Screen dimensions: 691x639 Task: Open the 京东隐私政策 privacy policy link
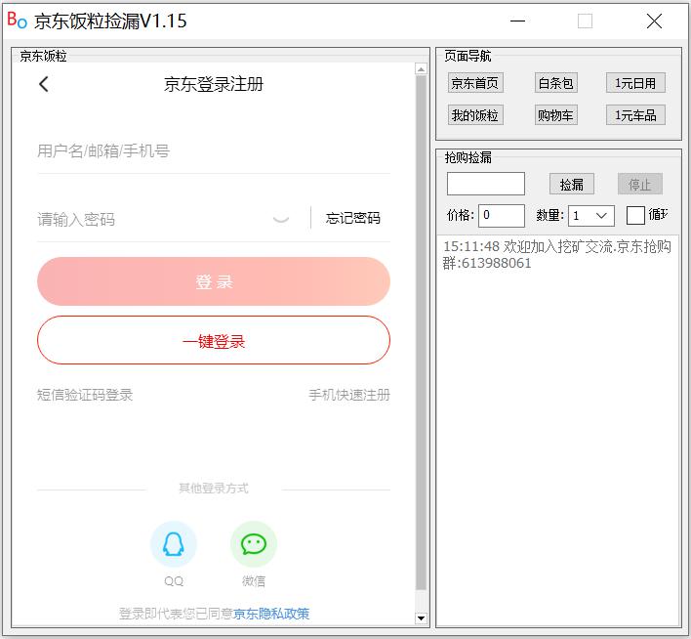coord(271,614)
